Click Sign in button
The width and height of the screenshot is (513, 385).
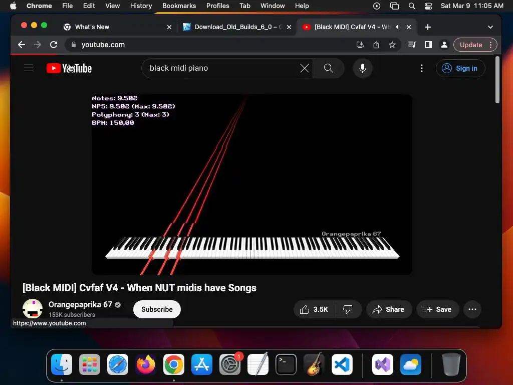click(460, 68)
